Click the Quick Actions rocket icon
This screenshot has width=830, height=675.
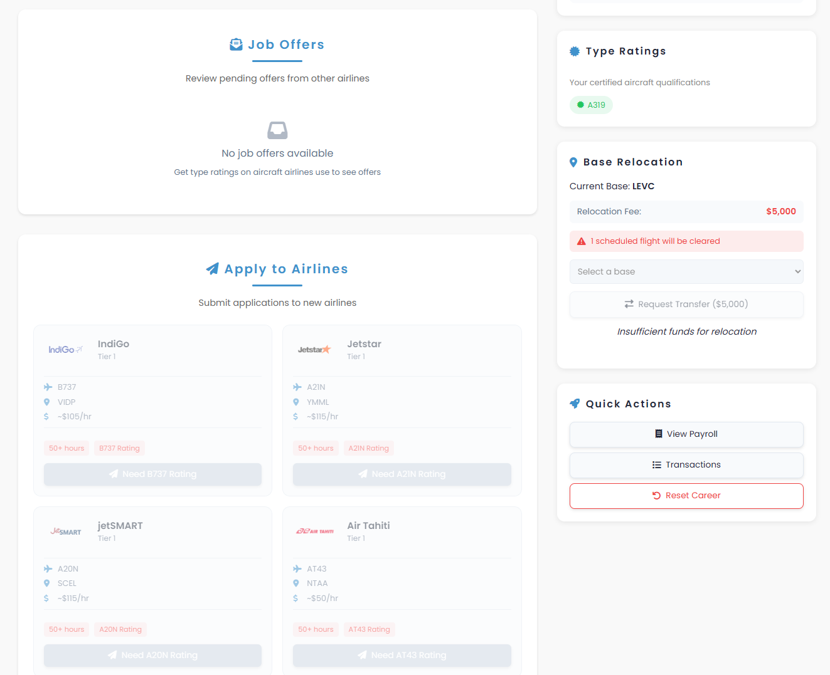575,404
